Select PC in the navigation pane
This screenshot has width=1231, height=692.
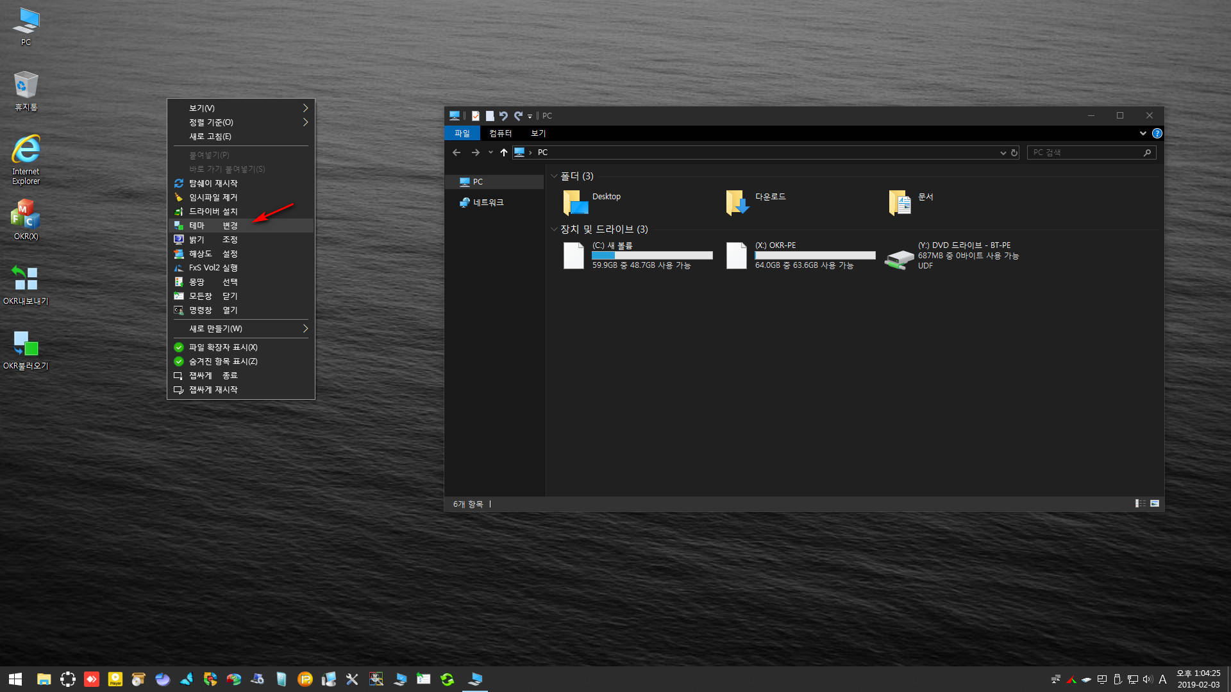point(494,182)
